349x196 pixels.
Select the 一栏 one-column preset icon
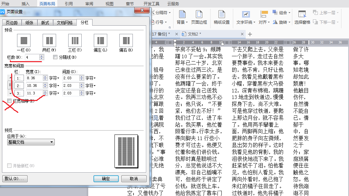click(x=24, y=40)
